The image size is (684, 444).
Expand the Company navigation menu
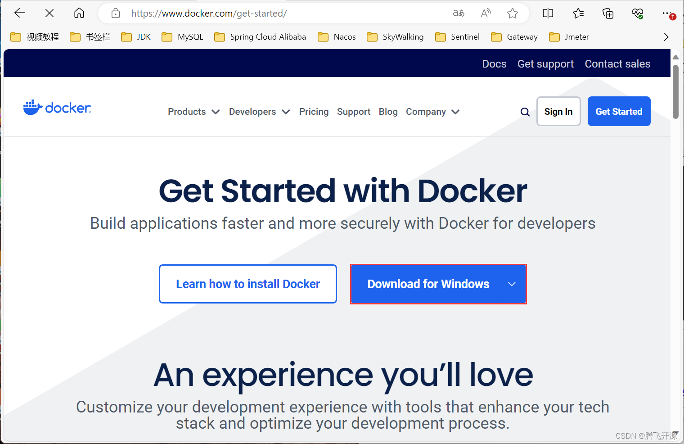432,112
